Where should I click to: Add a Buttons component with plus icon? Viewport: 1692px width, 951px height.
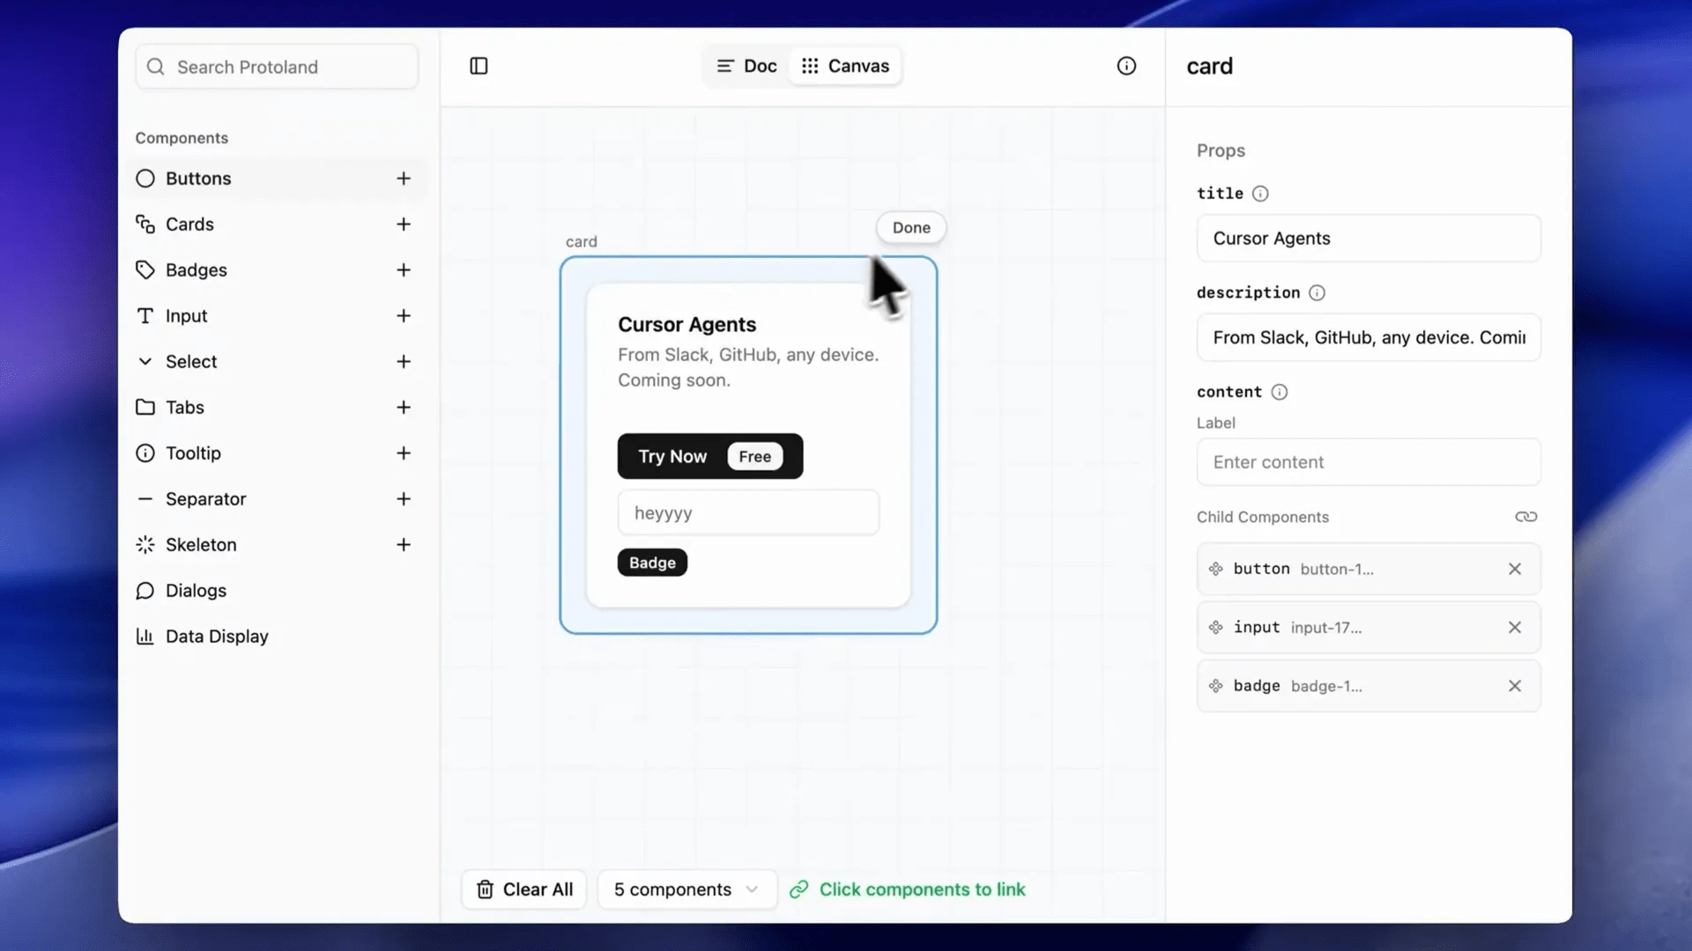coord(404,179)
